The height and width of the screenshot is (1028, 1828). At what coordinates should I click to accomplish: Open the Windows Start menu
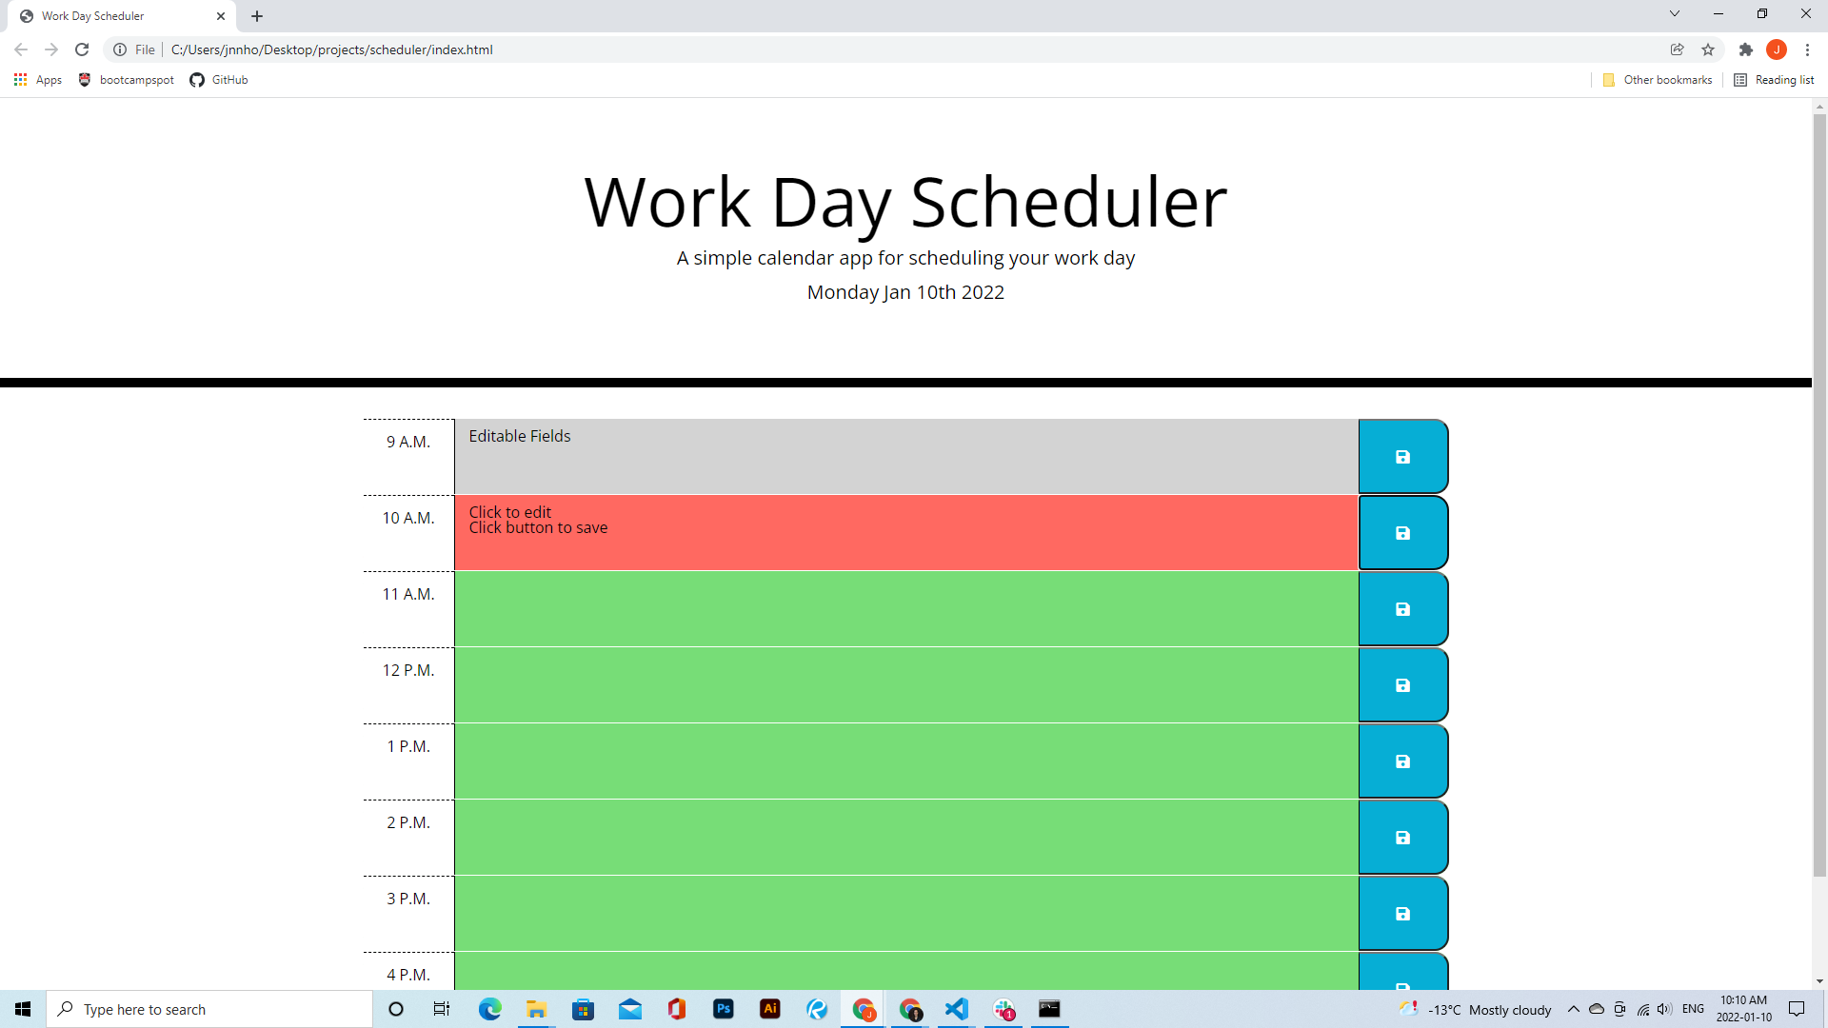(23, 1009)
